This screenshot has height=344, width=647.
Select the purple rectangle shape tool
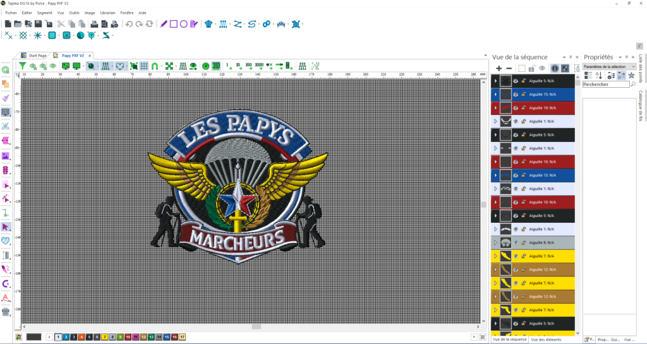[x=174, y=25]
